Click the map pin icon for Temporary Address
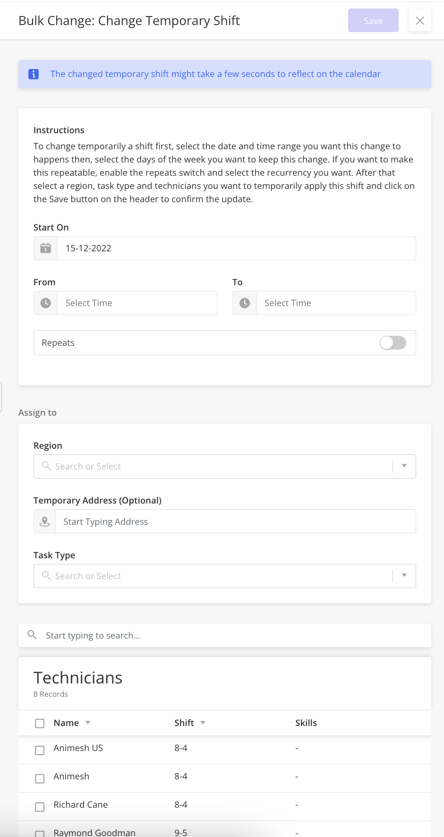This screenshot has height=837, width=444. click(45, 521)
